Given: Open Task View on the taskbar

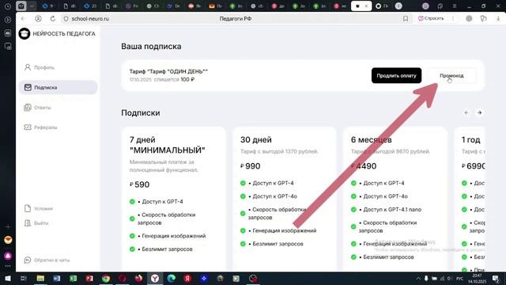Looking at the screenshot, I should coord(24,278).
